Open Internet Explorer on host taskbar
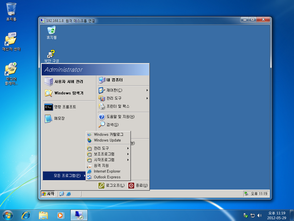 26,215
